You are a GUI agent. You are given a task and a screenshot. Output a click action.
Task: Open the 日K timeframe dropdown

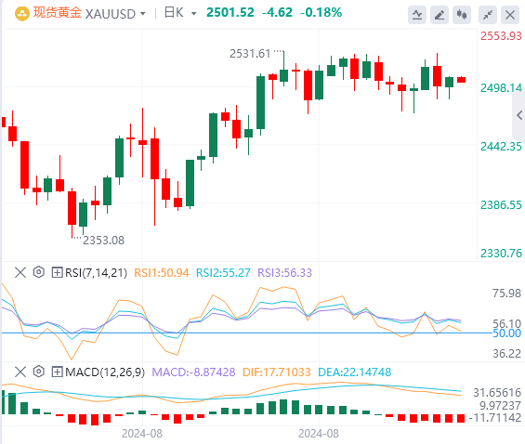click(193, 14)
